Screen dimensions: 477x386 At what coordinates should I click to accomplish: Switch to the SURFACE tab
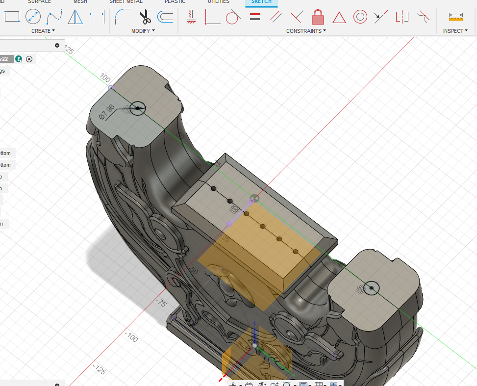39,1
